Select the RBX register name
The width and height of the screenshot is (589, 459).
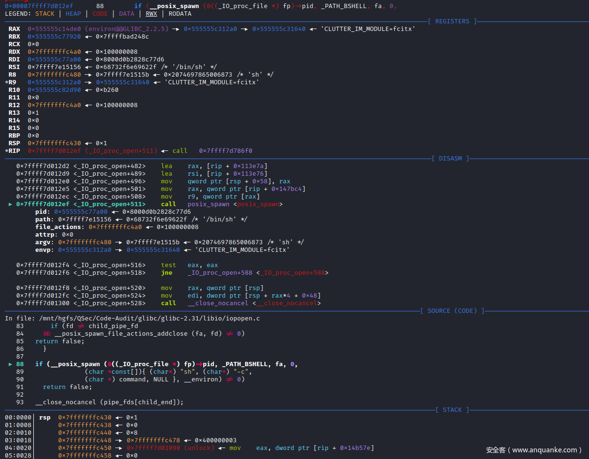14,37
